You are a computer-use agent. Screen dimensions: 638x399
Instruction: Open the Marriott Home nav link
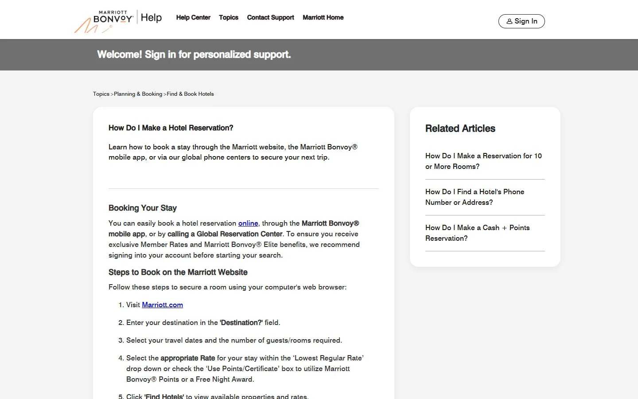pyautogui.click(x=323, y=18)
